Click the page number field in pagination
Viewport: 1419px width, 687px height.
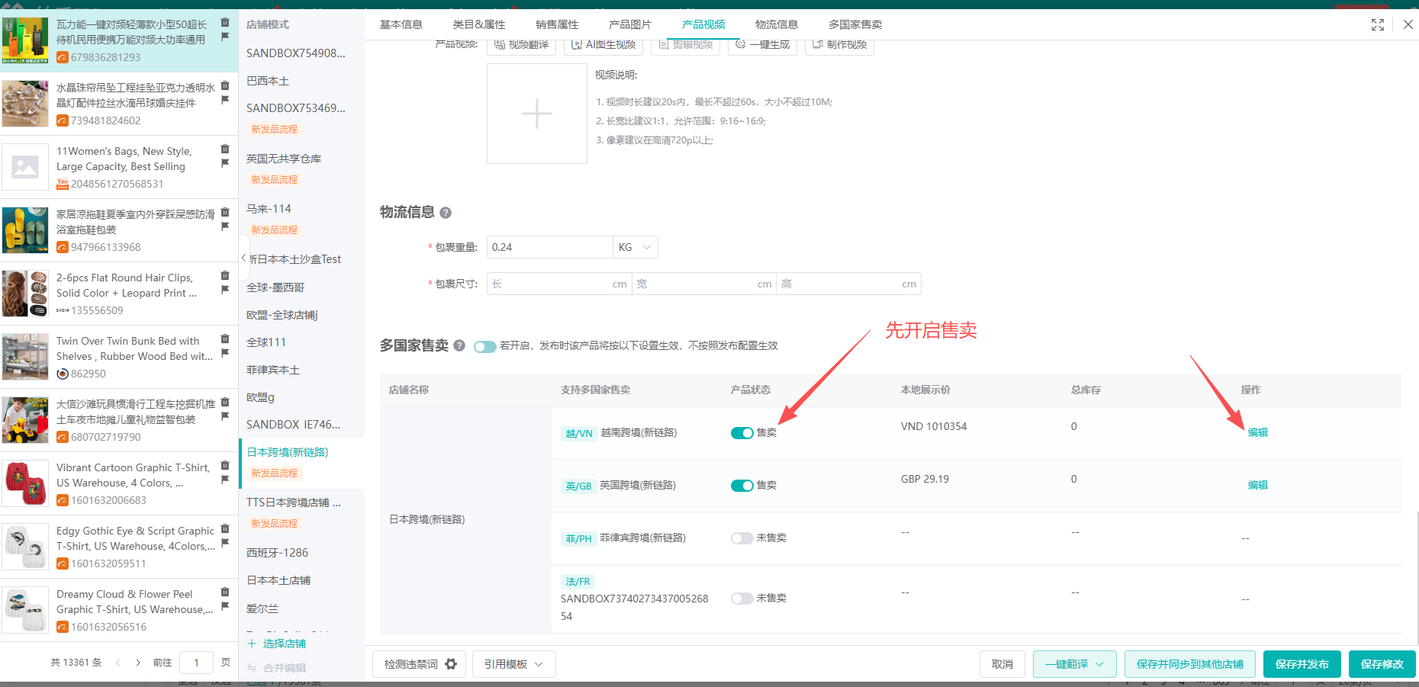196,663
